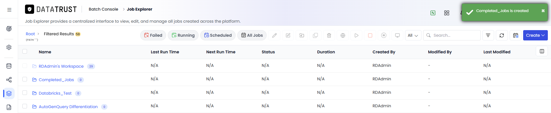Screen dimensions: 551x113
Task: Click the 58 Filtered Results badge
Action: tap(78, 34)
